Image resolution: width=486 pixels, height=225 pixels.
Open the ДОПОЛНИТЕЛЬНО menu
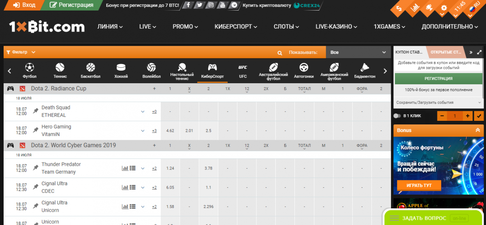(x=450, y=27)
